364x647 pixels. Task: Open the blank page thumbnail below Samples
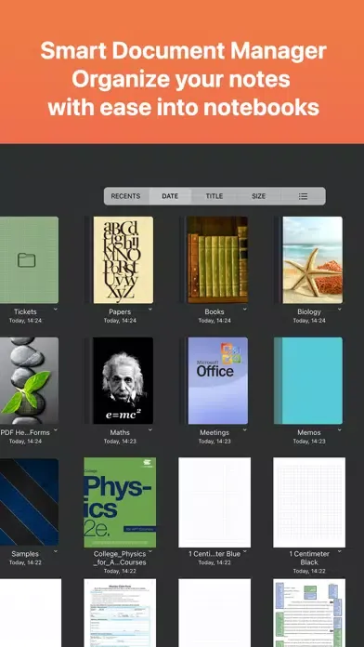[x=31, y=613]
